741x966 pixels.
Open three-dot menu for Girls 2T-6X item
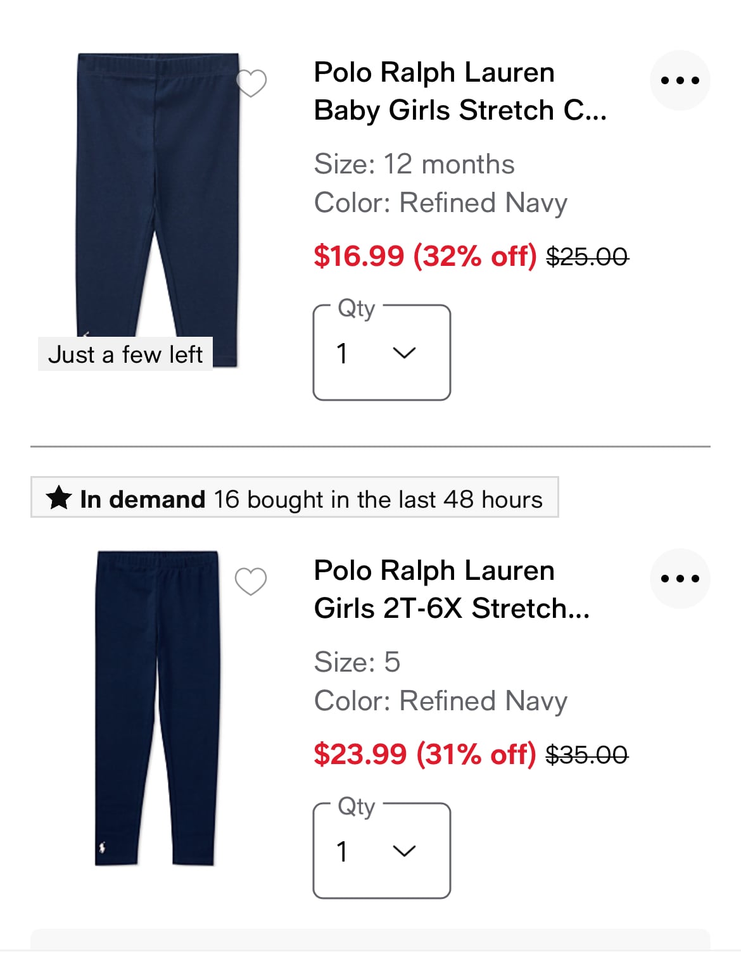point(680,579)
